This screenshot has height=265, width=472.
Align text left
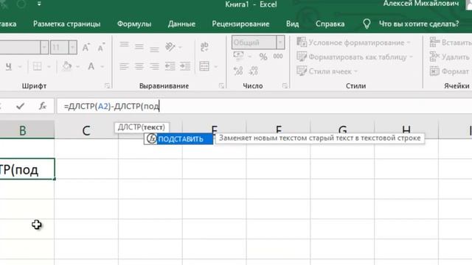pyautogui.click(x=124, y=66)
